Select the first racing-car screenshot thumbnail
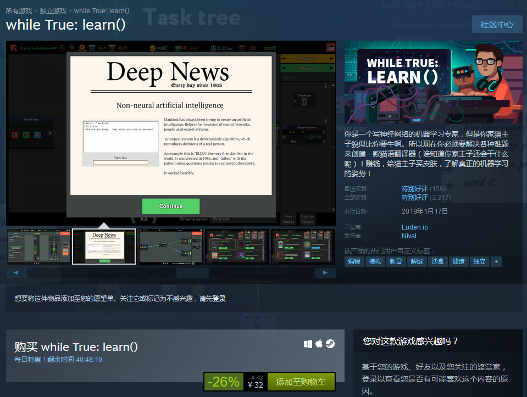This screenshot has height=397, width=527. point(38,247)
